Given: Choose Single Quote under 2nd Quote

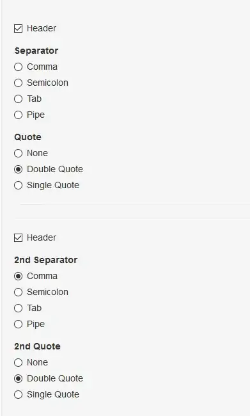Looking at the screenshot, I should [x=18, y=394].
